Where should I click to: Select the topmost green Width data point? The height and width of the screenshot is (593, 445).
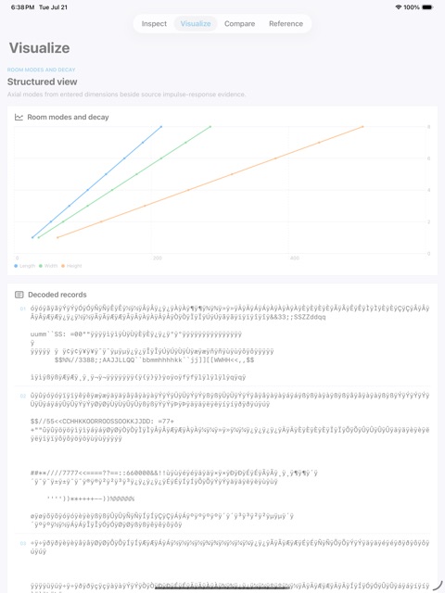click(x=210, y=127)
